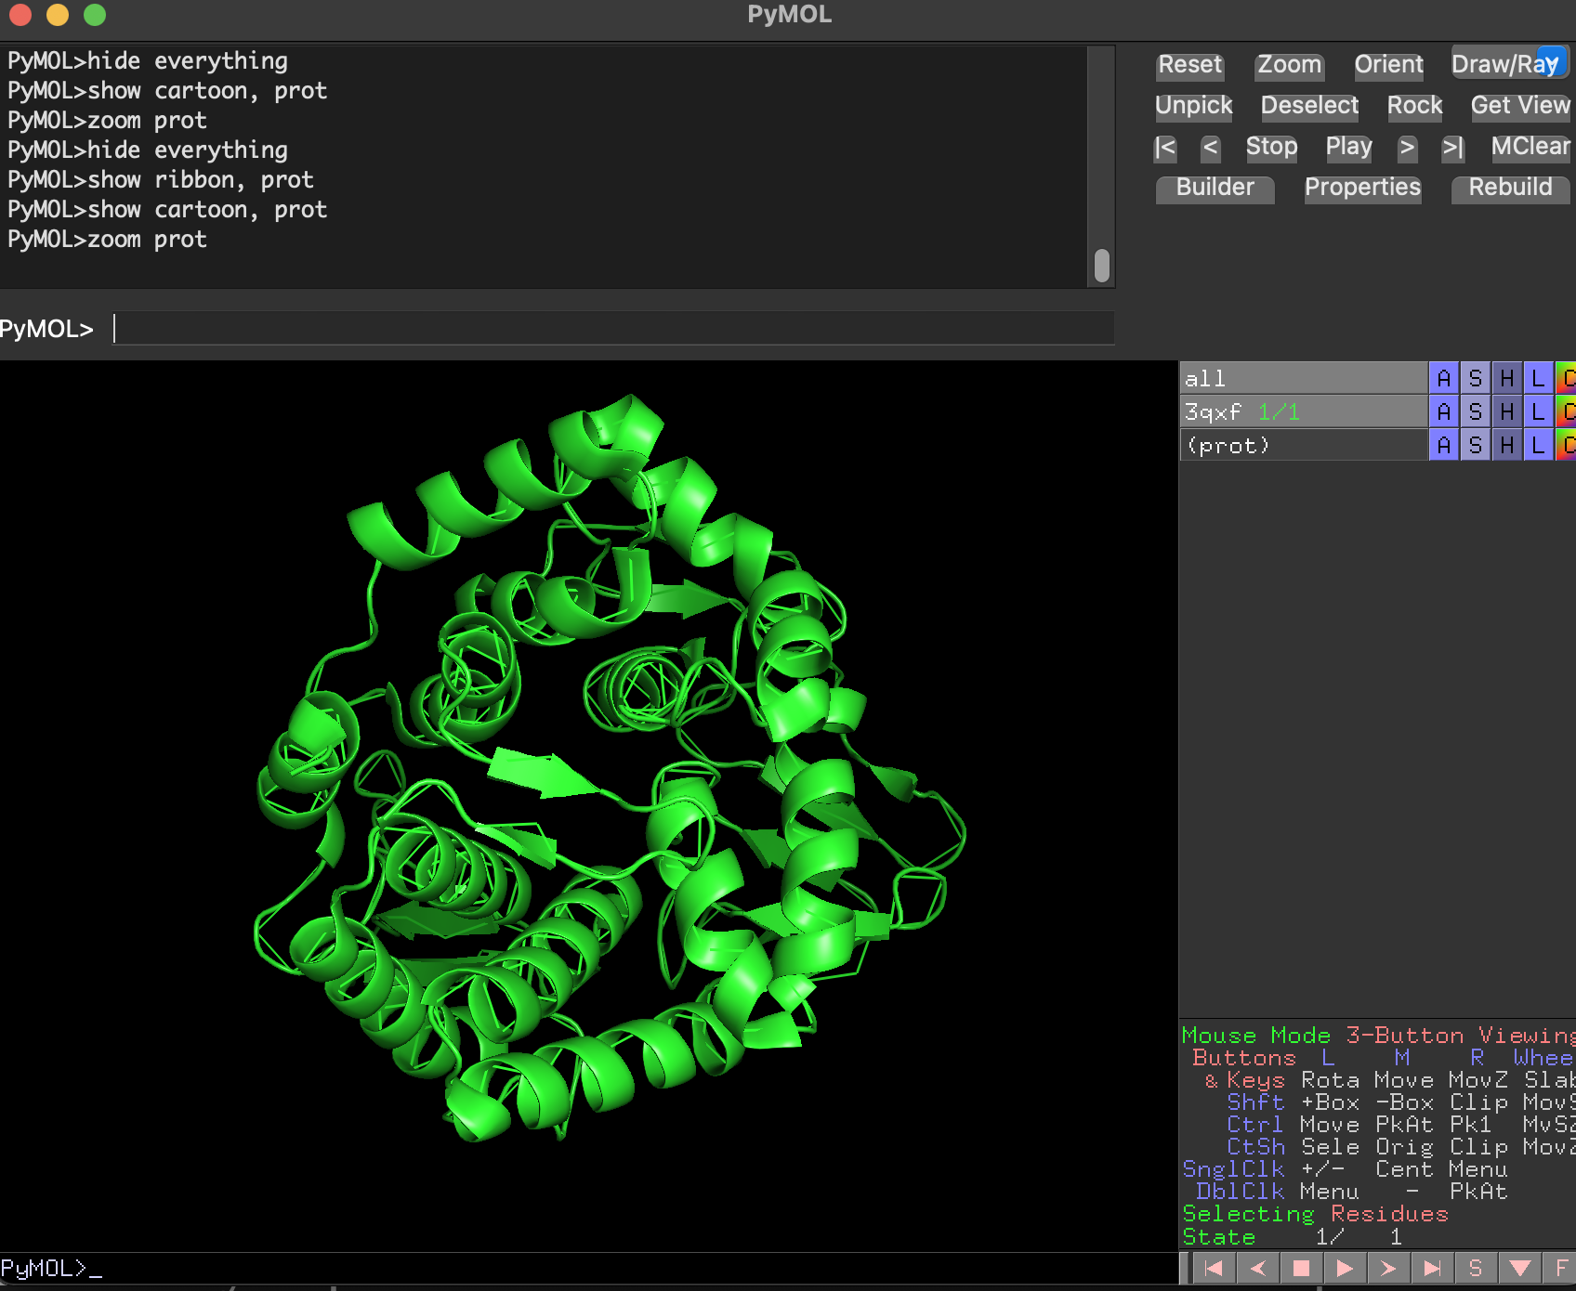Open the Color menu for 'all'
This screenshot has height=1291, width=1576.
(x=1567, y=378)
